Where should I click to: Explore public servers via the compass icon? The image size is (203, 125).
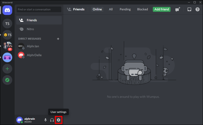pyautogui.click(x=7, y=80)
